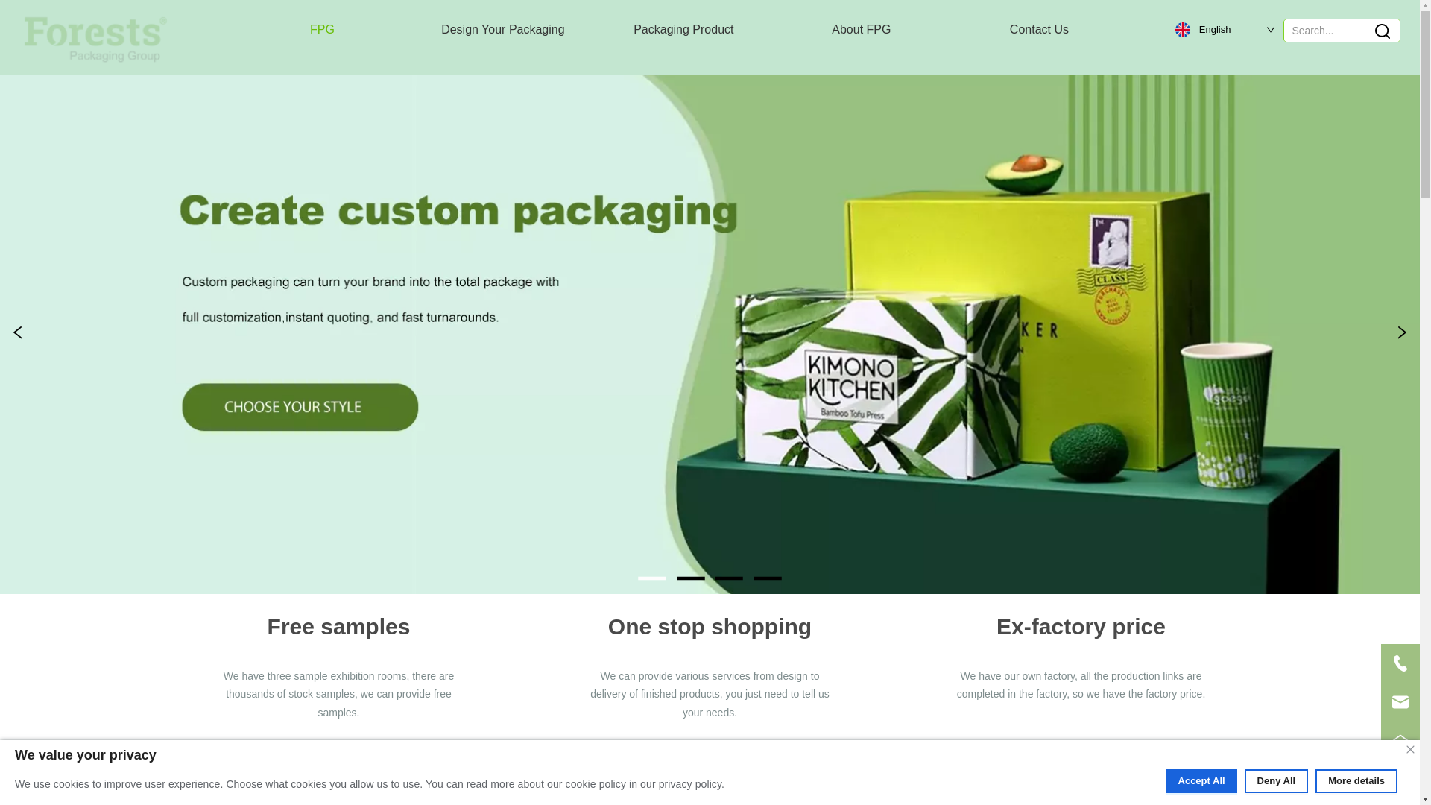Accept All cookies
The image size is (1431, 805).
tap(1201, 781)
